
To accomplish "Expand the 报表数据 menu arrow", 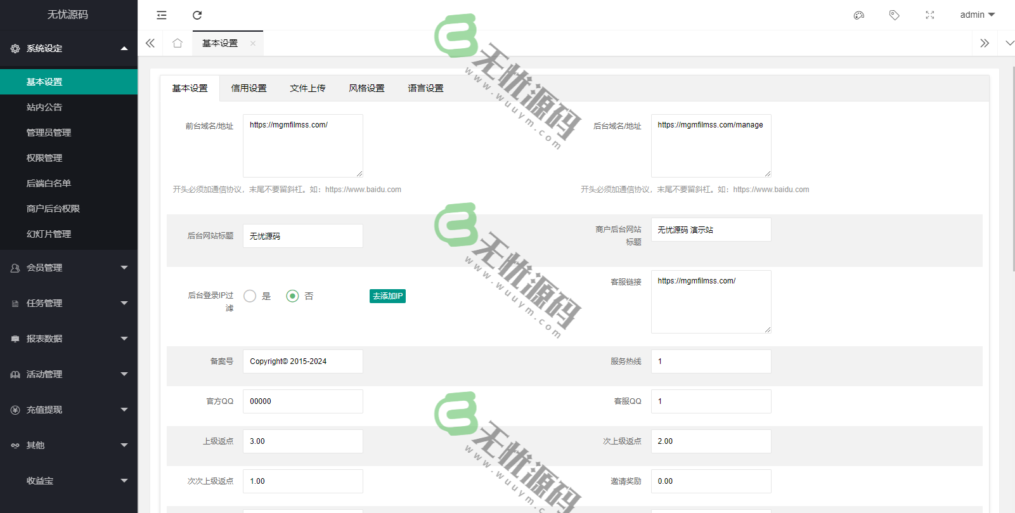I will tap(124, 339).
